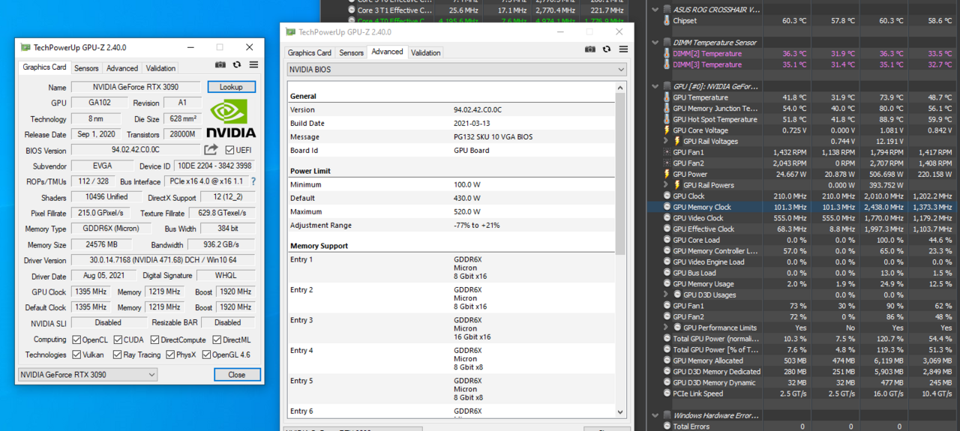The image size is (960, 431).
Task: Click the NVIDIA logo image
Action: (x=231, y=118)
